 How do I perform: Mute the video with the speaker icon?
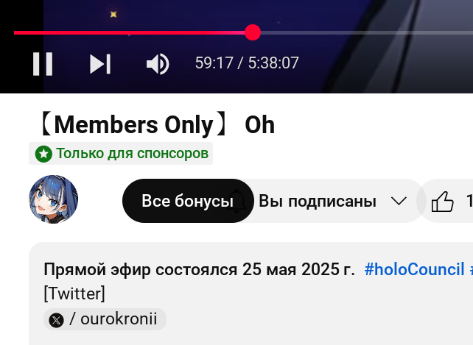click(x=158, y=64)
